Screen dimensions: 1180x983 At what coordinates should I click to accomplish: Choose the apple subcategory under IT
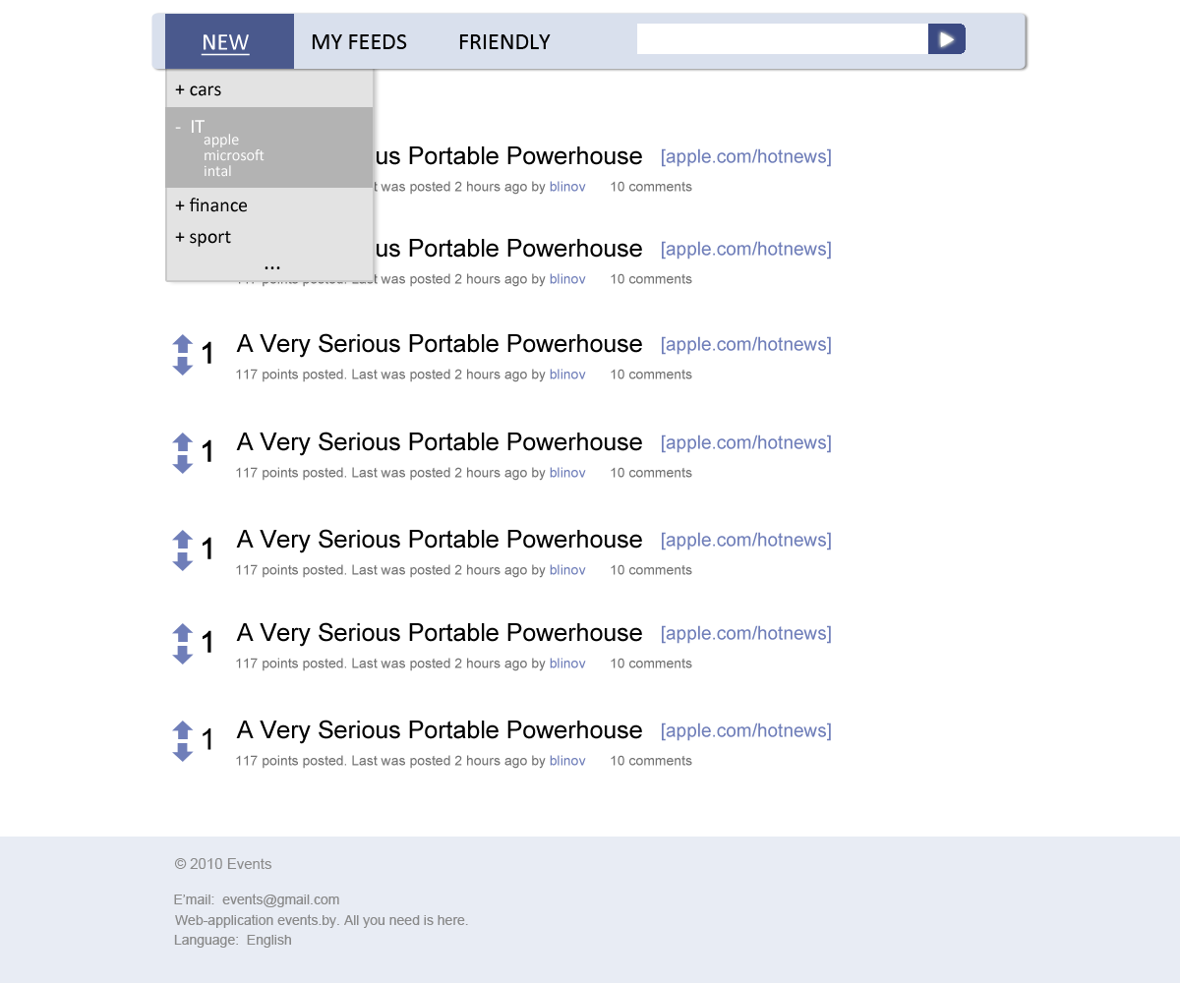[221, 140]
